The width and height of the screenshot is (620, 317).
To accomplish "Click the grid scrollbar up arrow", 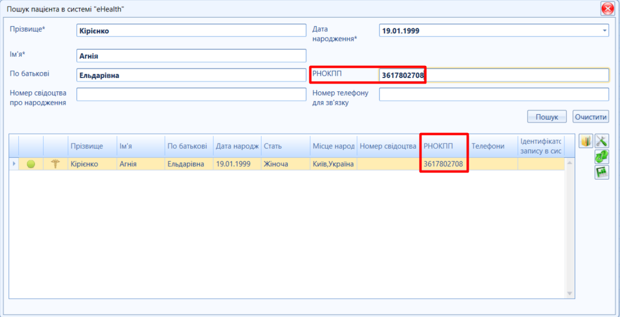I will (570, 163).
